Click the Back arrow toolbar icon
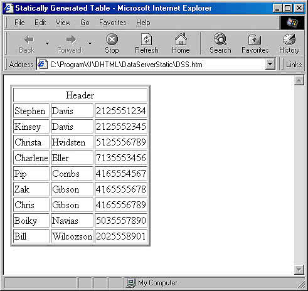This screenshot has width=308, height=291. point(29,40)
